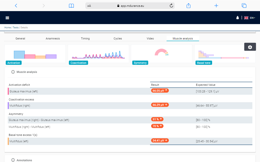The width and height of the screenshot is (260, 162).
Task: Open the browser bookmarks icon
Action: (x=71, y=6)
